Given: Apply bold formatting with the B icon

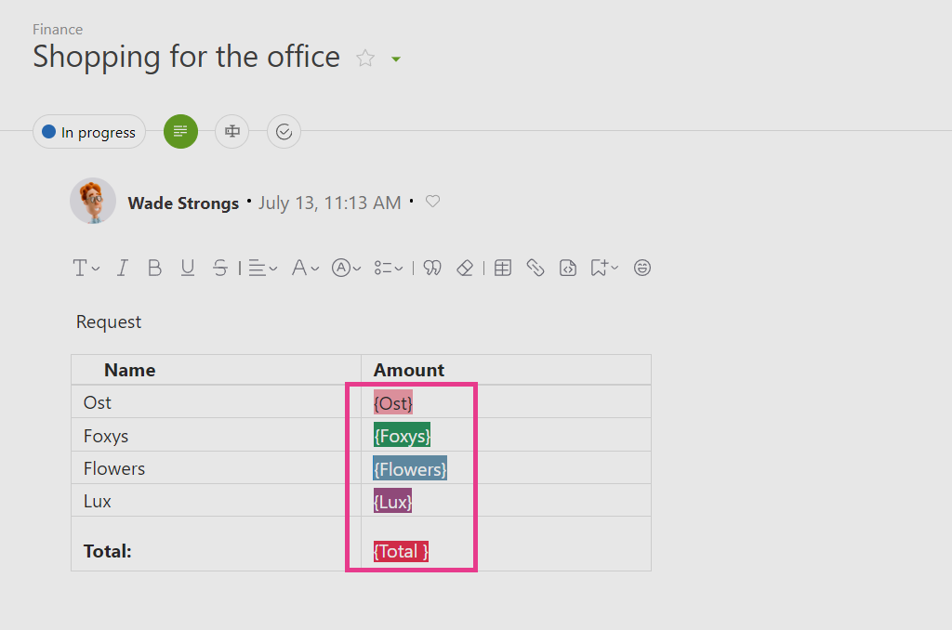Looking at the screenshot, I should (155, 268).
